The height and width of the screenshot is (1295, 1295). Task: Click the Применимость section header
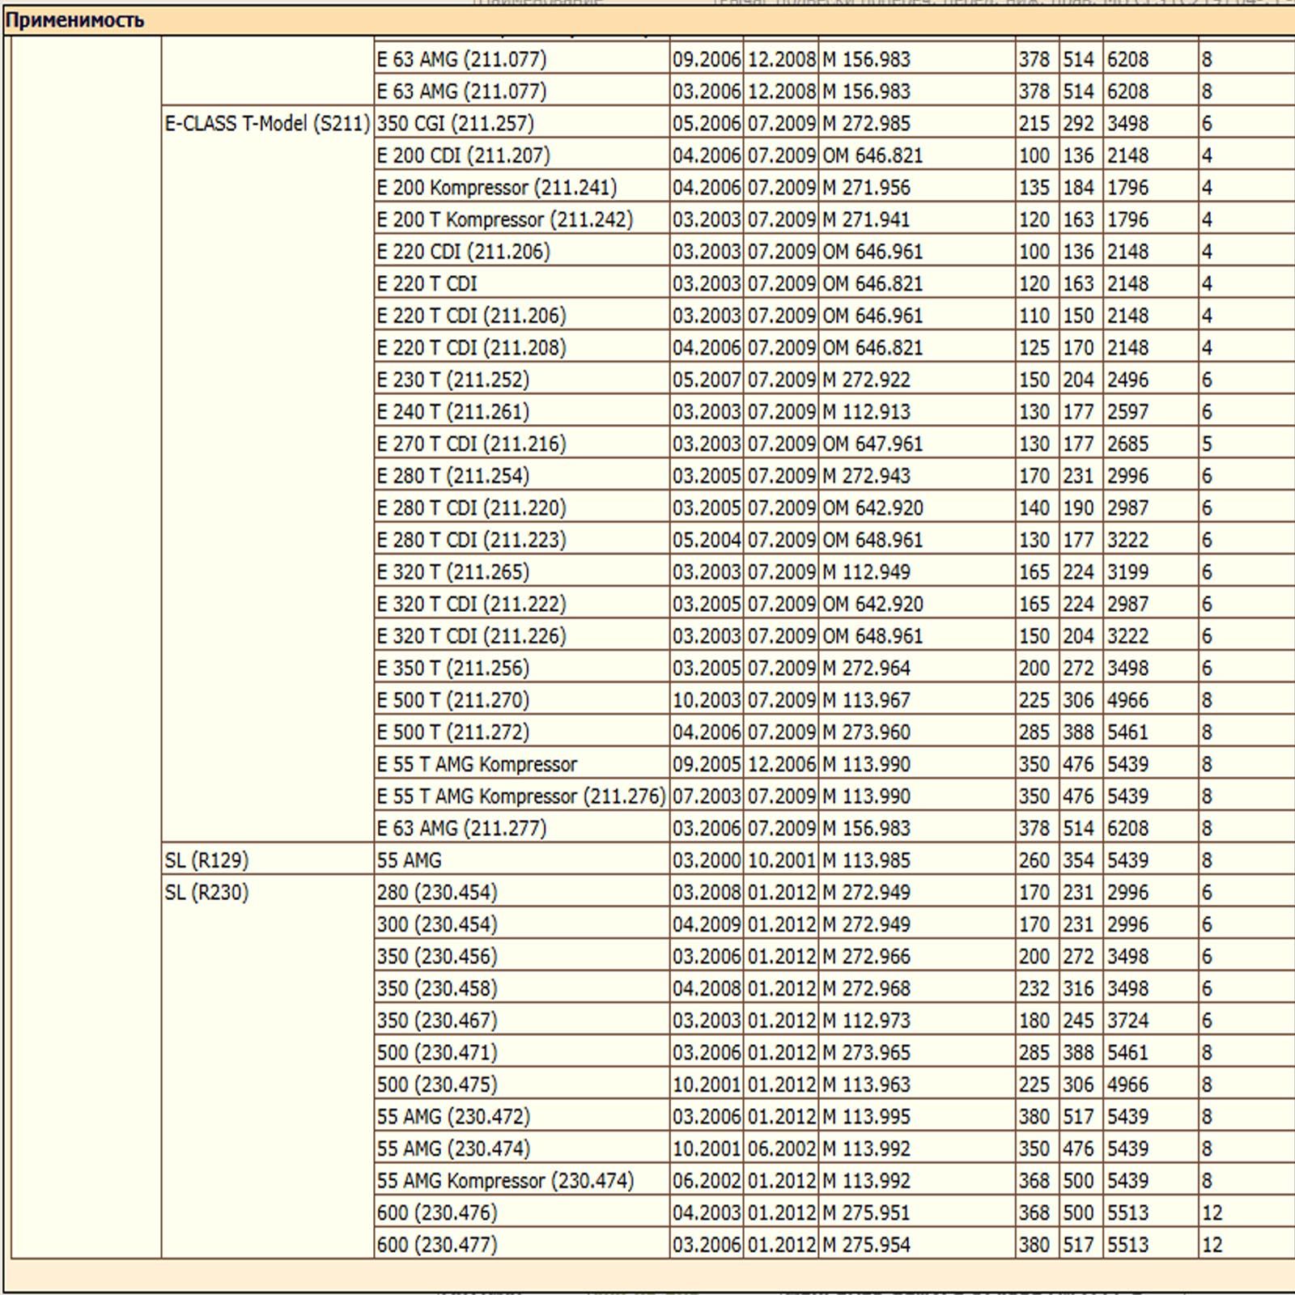74,20
